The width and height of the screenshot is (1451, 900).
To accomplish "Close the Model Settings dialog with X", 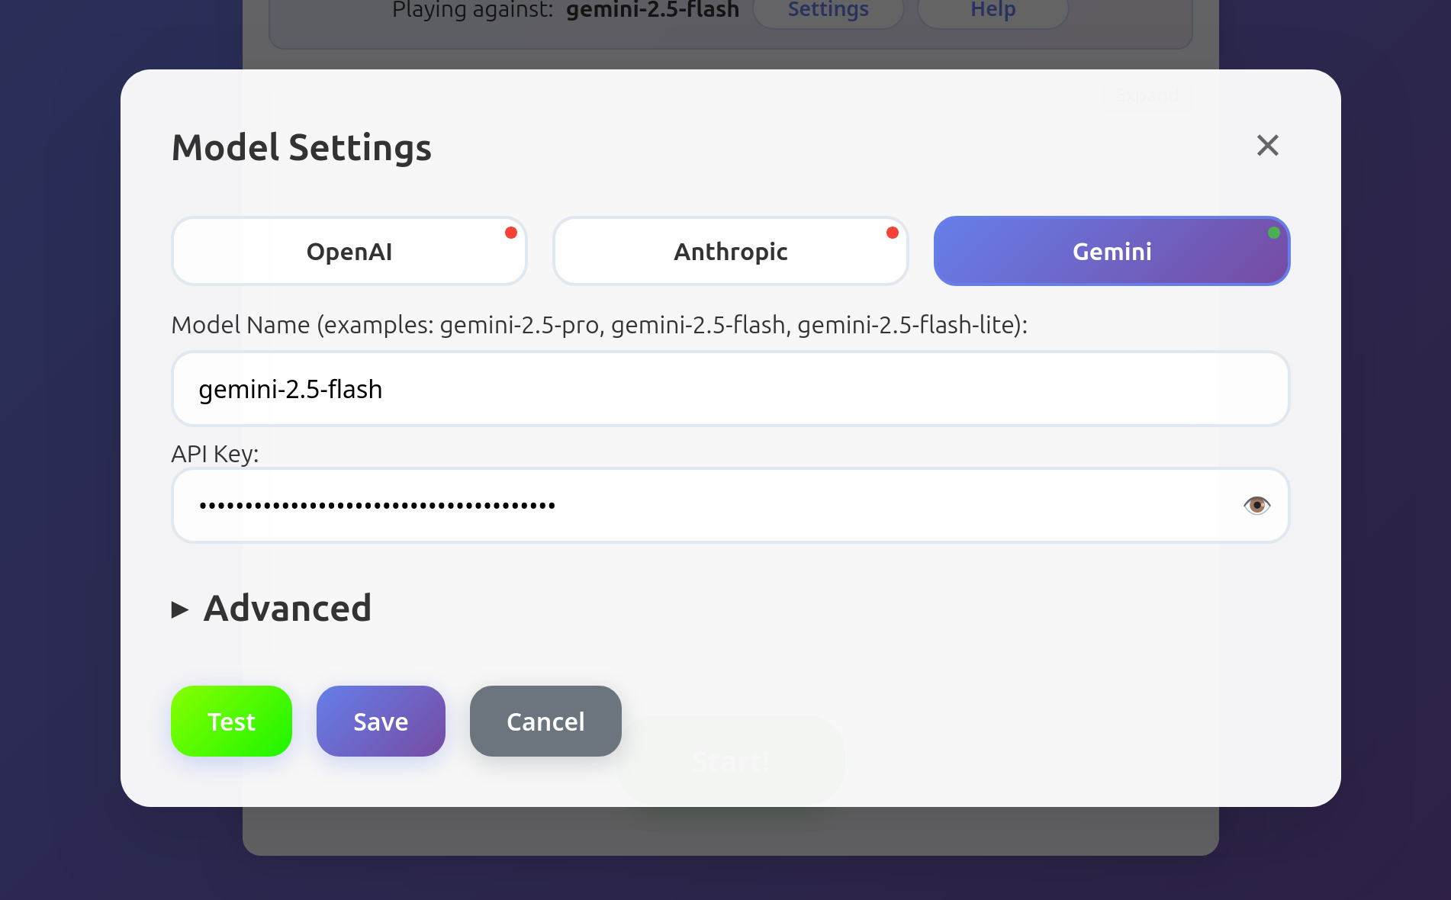I will [x=1267, y=145].
